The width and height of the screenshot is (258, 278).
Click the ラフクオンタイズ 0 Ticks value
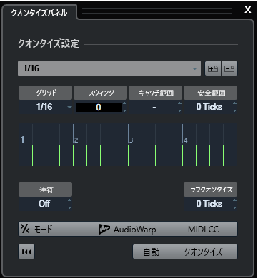(x=209, y=204)
